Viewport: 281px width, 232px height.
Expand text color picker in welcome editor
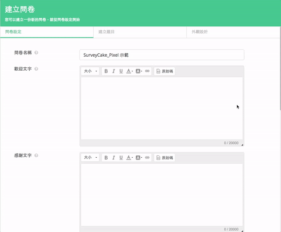click(x=129, y=71)
